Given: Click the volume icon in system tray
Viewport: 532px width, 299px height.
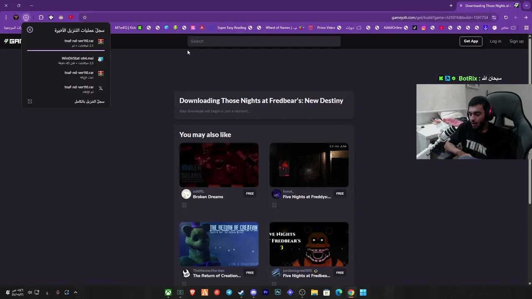Looking at the screenshot, I should point(30,292).
